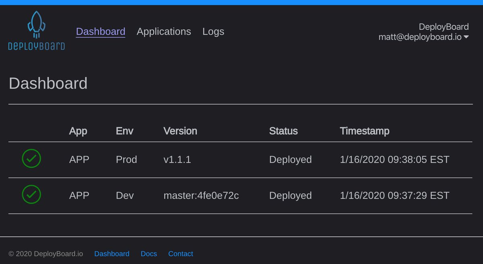Click the Version column header
Screen dimensions: 483x264
(180, 131)
